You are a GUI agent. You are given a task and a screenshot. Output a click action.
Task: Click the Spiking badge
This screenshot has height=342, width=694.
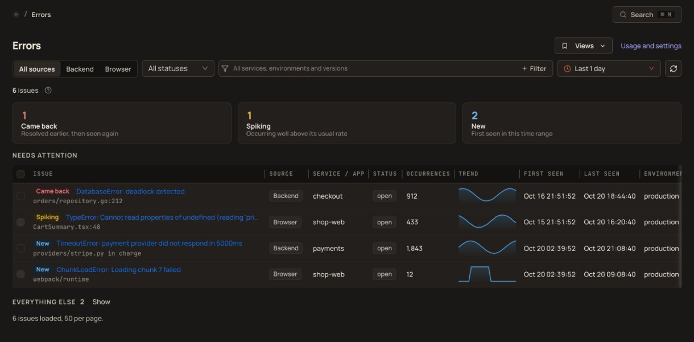[47, 217]
